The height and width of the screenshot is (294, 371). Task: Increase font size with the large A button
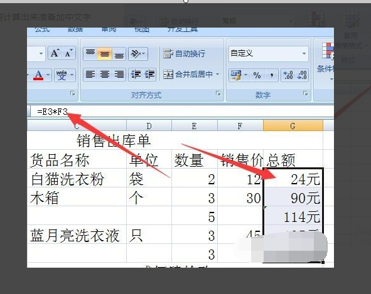coord(55,53)
